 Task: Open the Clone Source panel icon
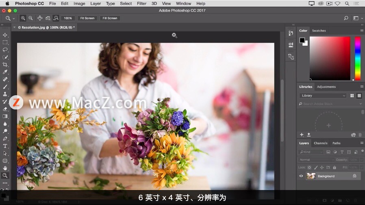291,57
